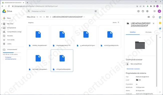Expand the Computadores tree arrow
The width and height of the screenshot is (163, 95).
[x=2, y=28]
